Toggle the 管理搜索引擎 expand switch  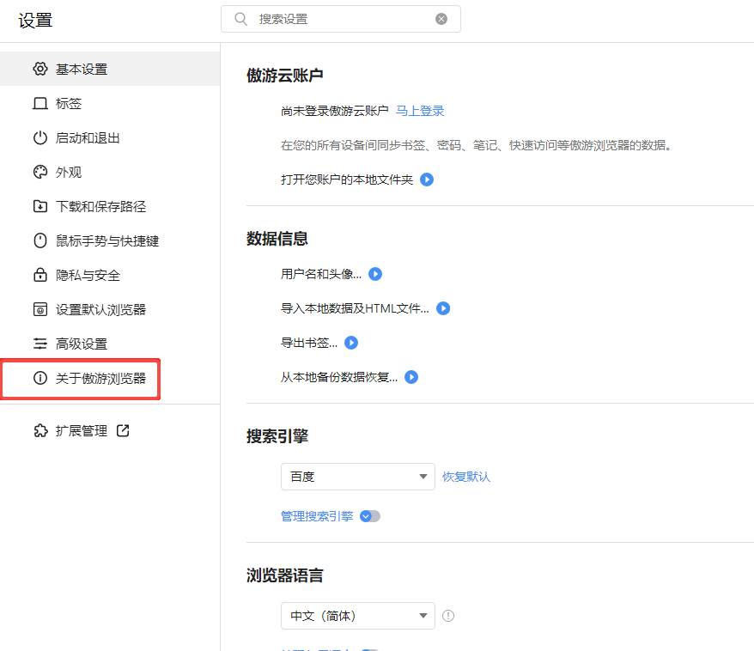coord(370,516)
